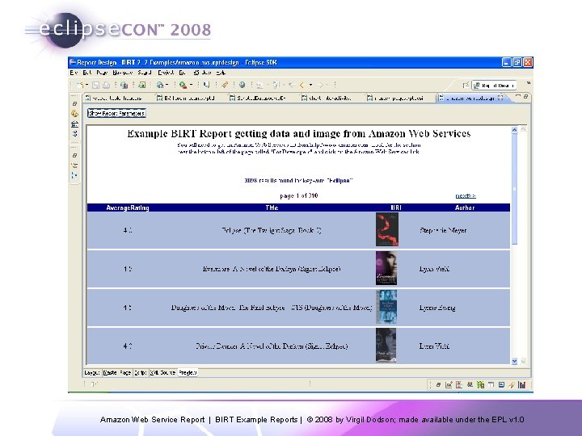Switch to the Script tab
This screenshot has height=436, width=582.
coord(141,372)
